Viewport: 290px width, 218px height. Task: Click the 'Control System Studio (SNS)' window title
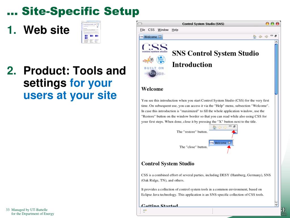pyautogui.click(x=203, y=24)
